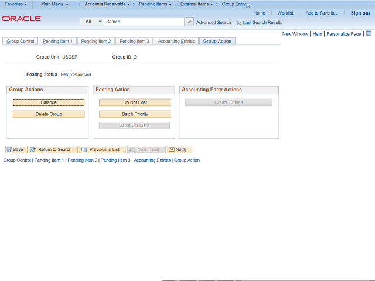The image size is (375, 281).
Task: Open the Main Menu dropdown
Action: coord(54,4)
